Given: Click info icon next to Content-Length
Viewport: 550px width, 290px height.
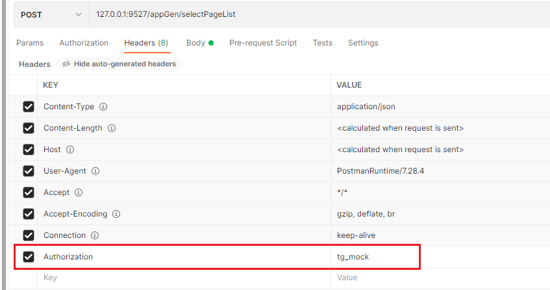Looking at the screenshot, I should tap(112, 128).
